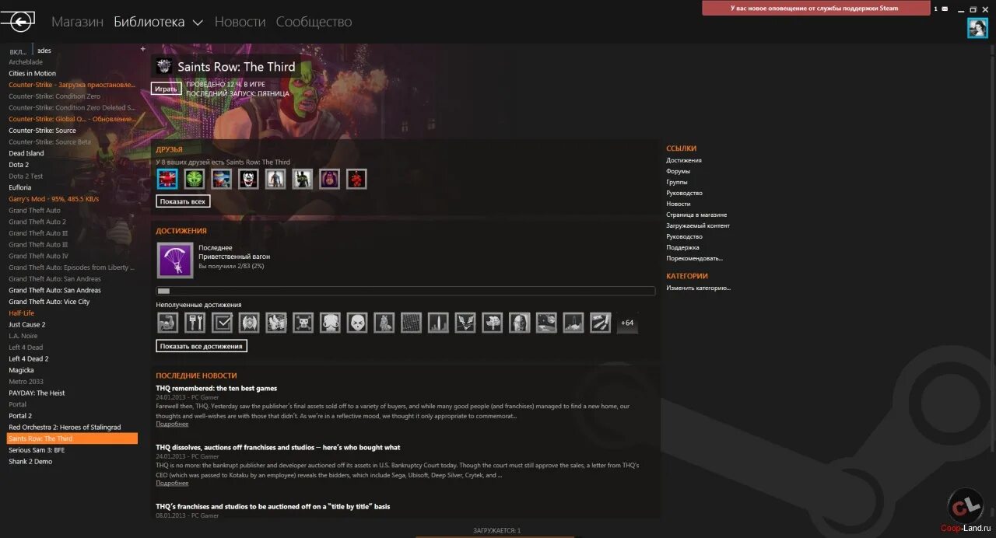This screenshot has height=538, width=996.
Task: Select Cities in Motion in library
Action: (33, 73)
